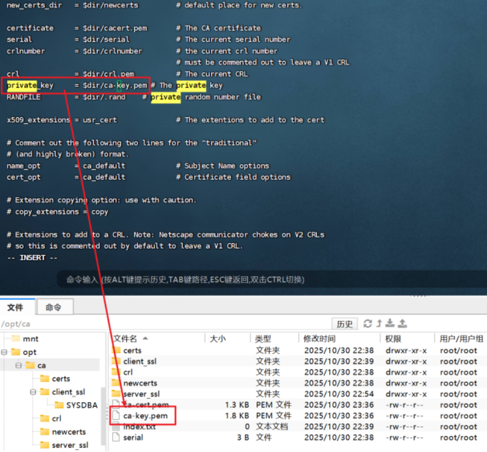Collapse the opt folder in the tree
Screen dimensions: 487x452
(4, 352)
